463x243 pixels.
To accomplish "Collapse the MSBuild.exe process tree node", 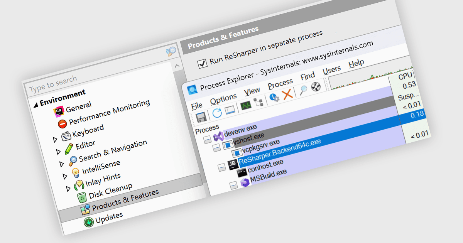I will pyautogui.click(x=234, y=186).
